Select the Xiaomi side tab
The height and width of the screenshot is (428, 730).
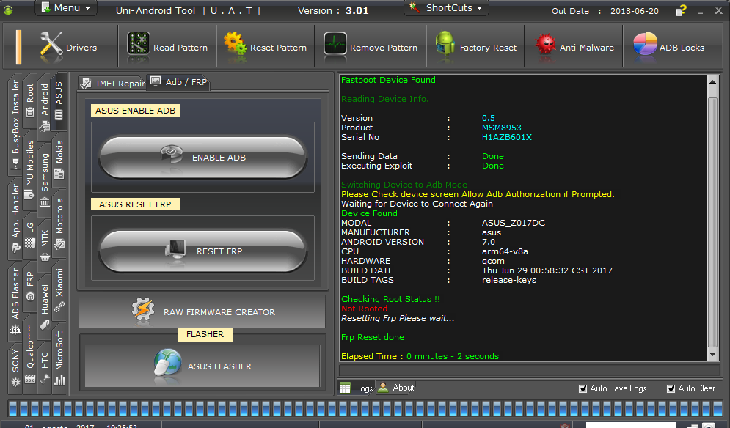pyautogui.click(x=59, y=289)
